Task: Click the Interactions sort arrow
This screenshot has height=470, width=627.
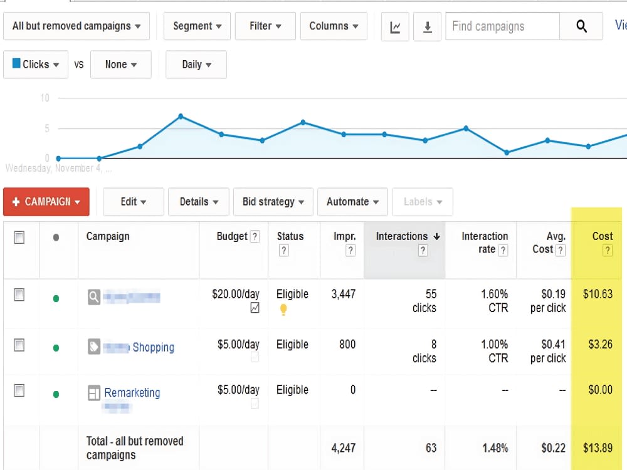Action: click(436, 237)
